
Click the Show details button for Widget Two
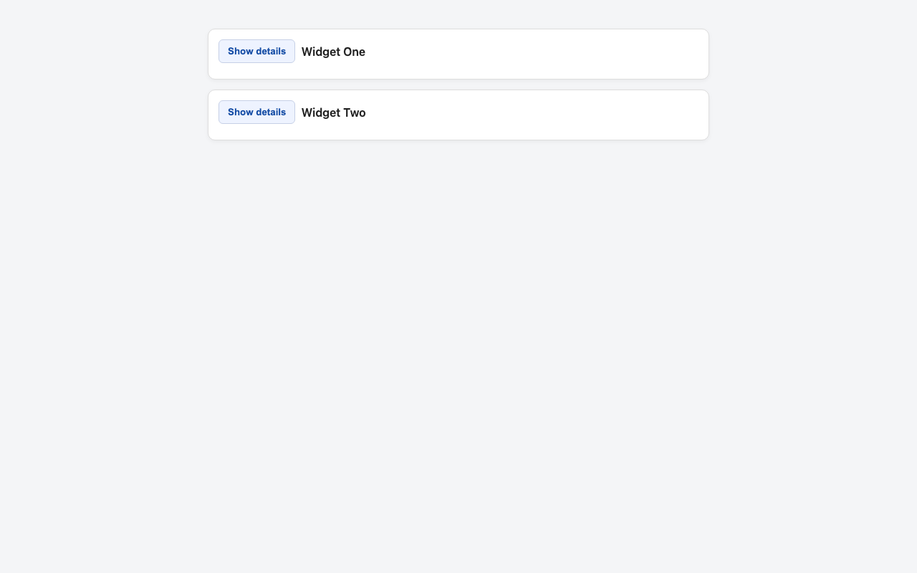(x=256, y=112)
